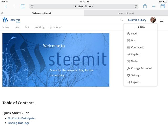Open Replies from user menu
This screenshot has height=126, width=168.
coord(140,54)
